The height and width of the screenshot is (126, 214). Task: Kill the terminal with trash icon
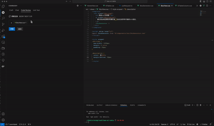pos(201,105)
